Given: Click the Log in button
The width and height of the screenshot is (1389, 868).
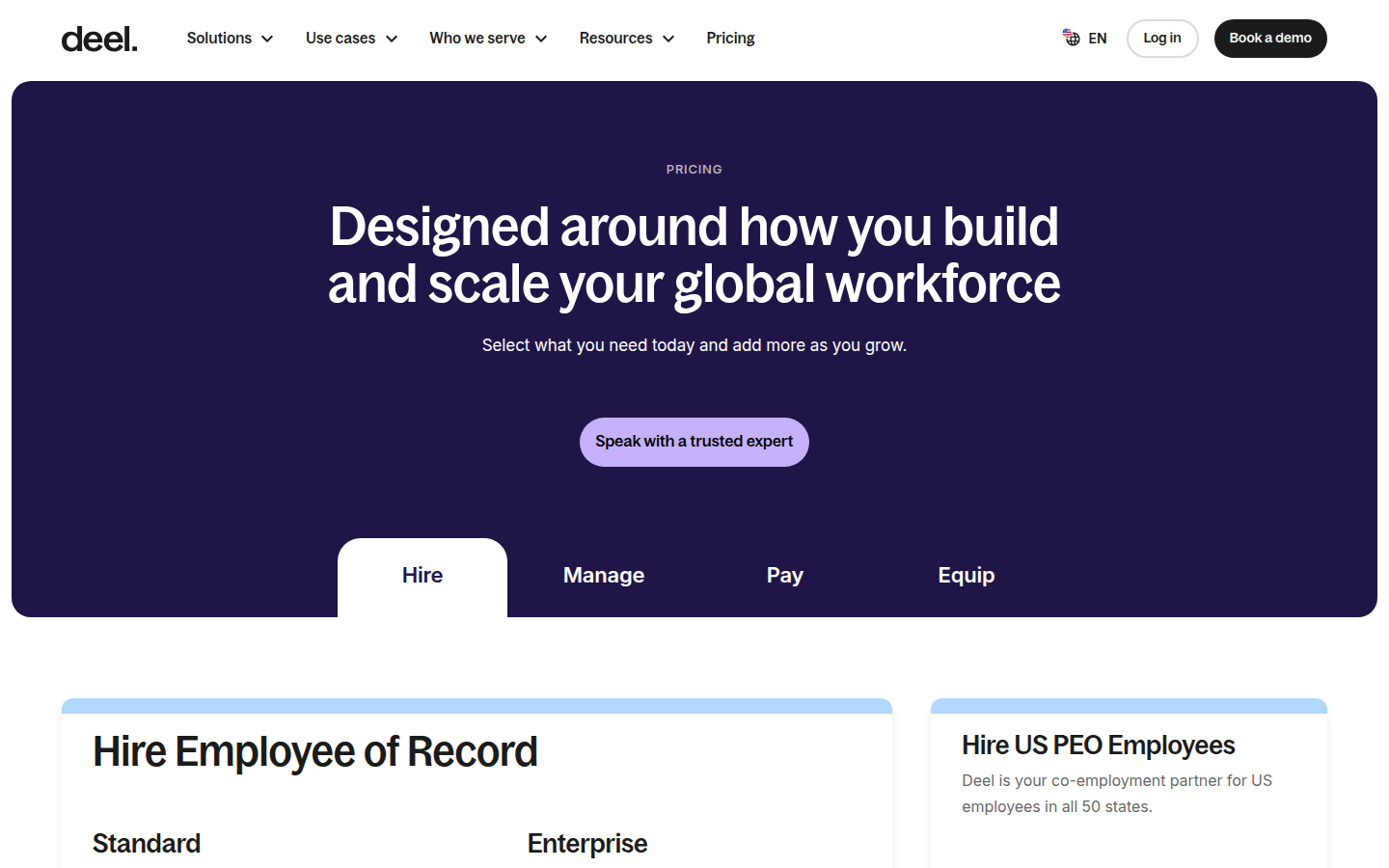Looking at the screenshot, I should coord(1162,39).
